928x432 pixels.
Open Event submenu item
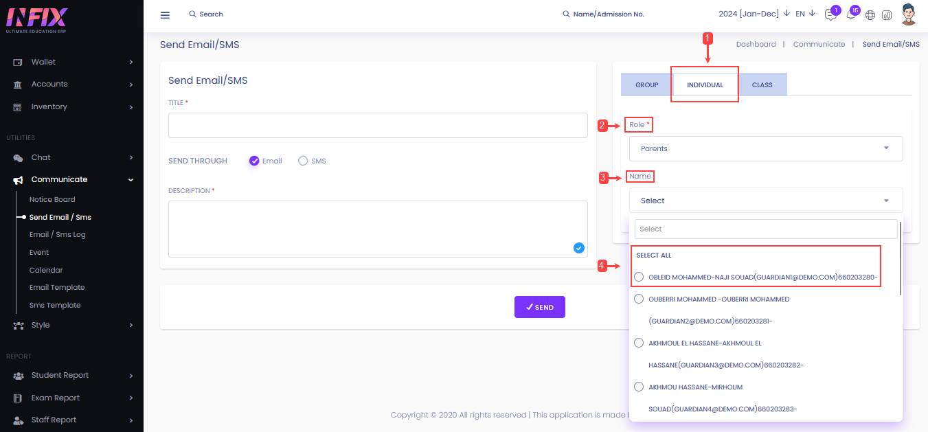point(39,252)
